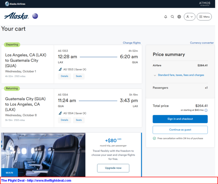218x184 pixels.
Task: Click Upgrade now for Main cabin
Action: click(x=113, y=168)
